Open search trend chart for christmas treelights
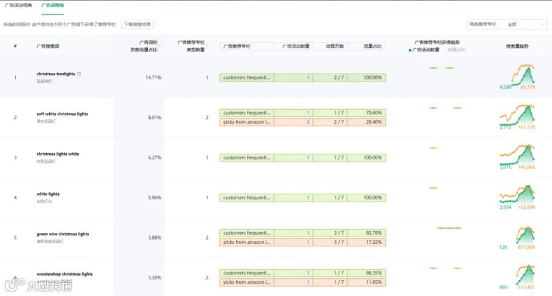Viewport: 552px width, 296px height. (x=517, y=77)
